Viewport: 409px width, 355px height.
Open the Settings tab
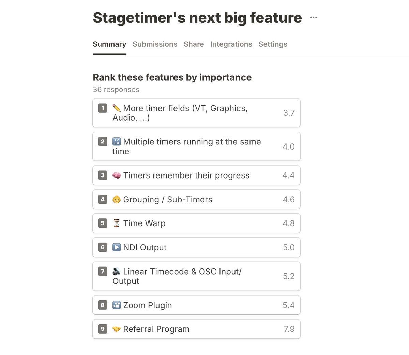[273, 44]
